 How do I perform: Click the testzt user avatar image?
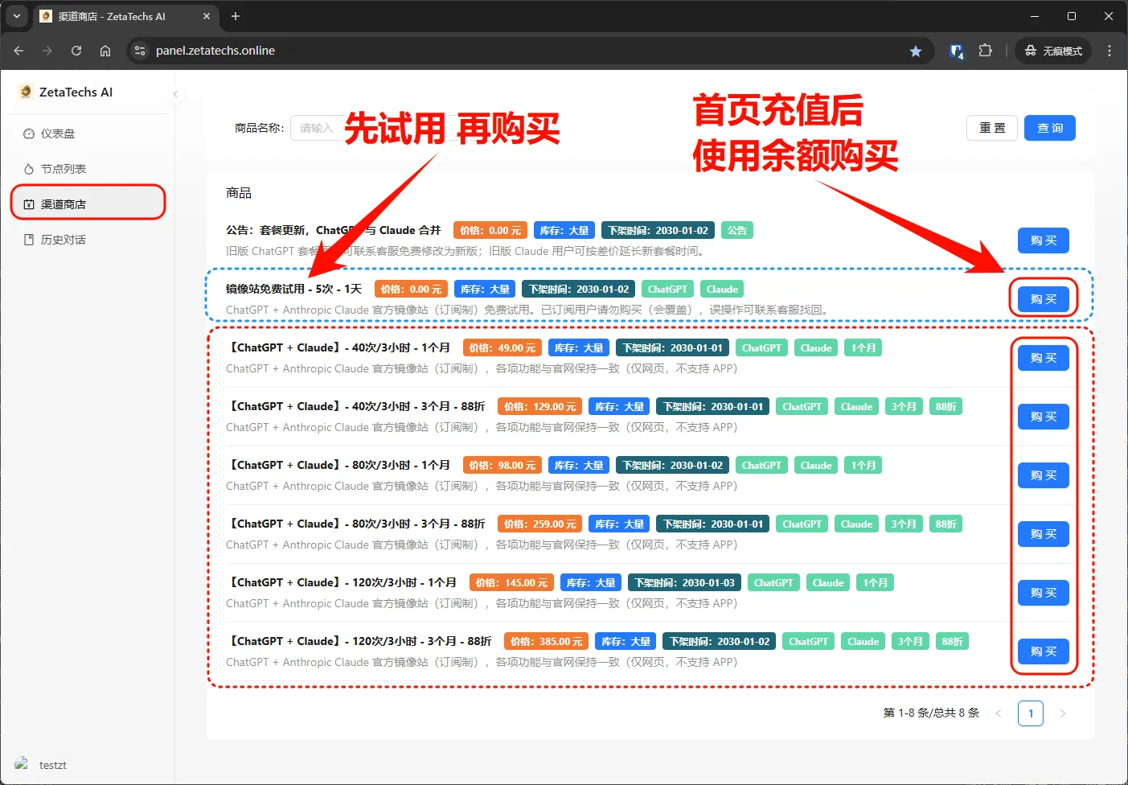point(22,764)
